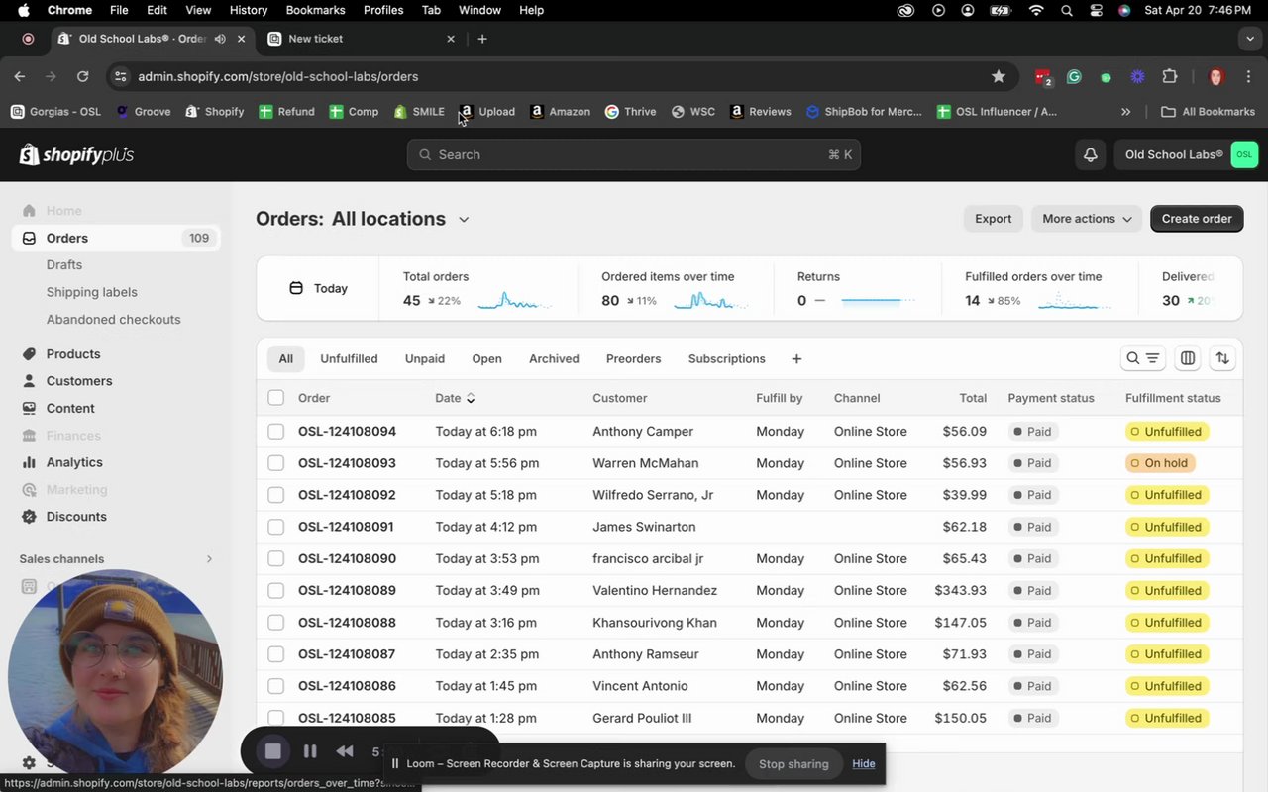
Task: Add a new view with plus icon
Action: point(796,359)
